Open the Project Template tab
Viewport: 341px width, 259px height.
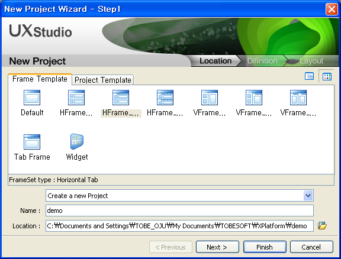click(x=103, y=80)
